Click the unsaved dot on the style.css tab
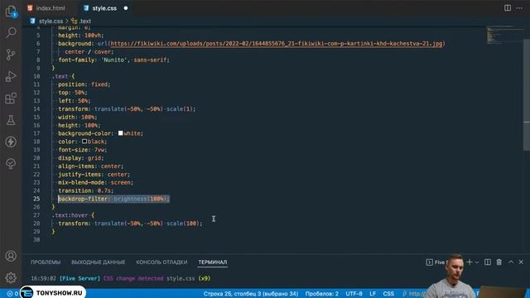The height and width of the screenshot is (298, 530). click(x=126, y=8)
